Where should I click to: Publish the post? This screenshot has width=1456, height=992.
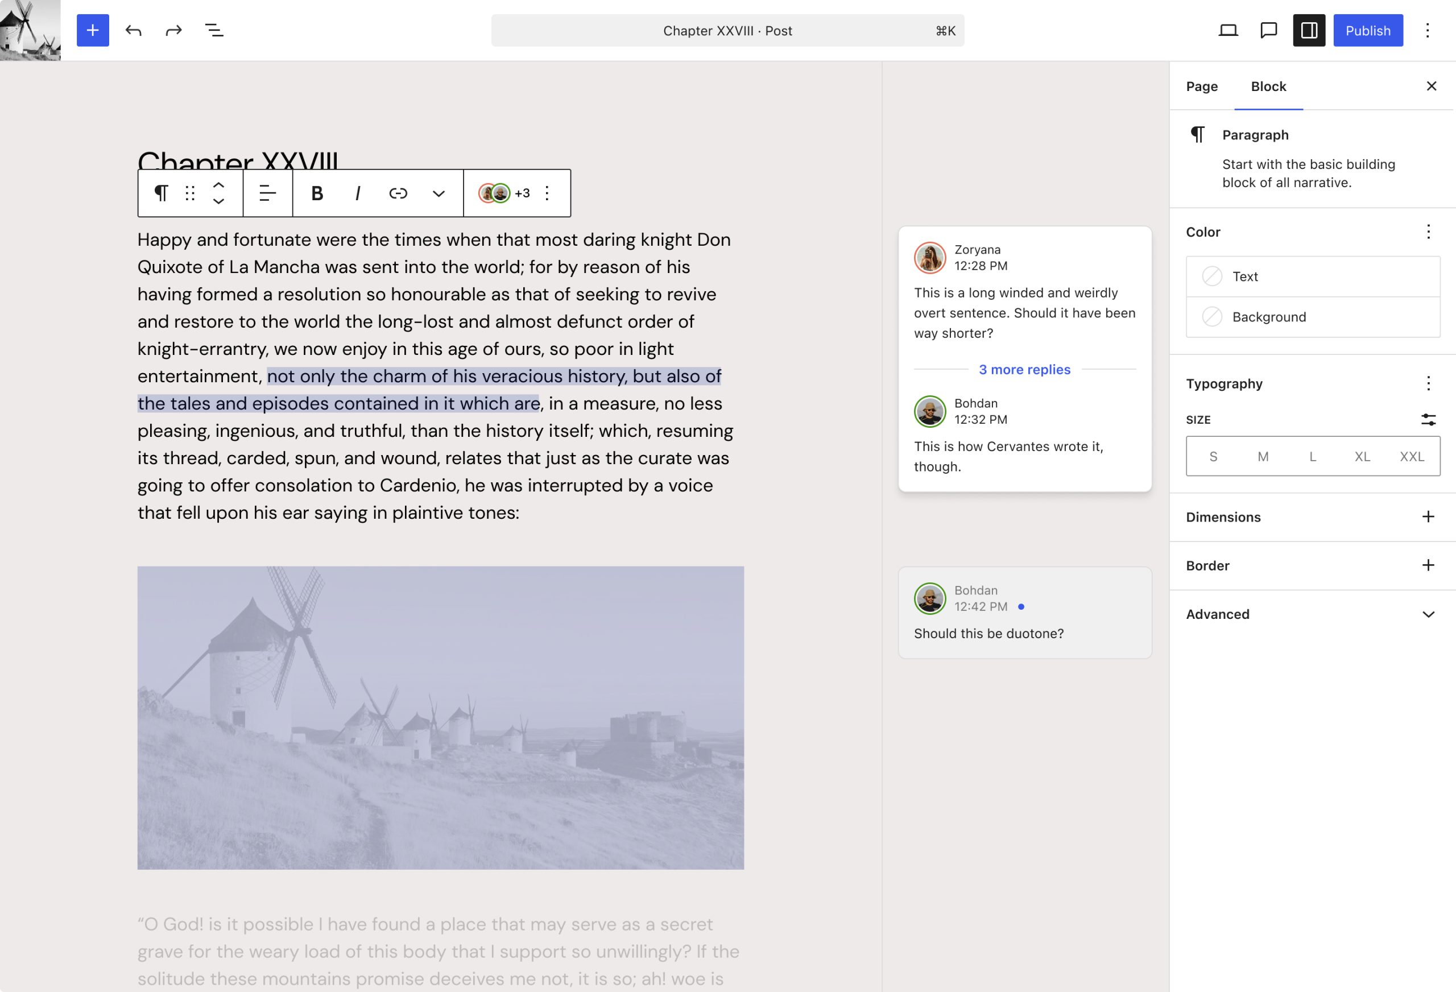pos(1368,30)
